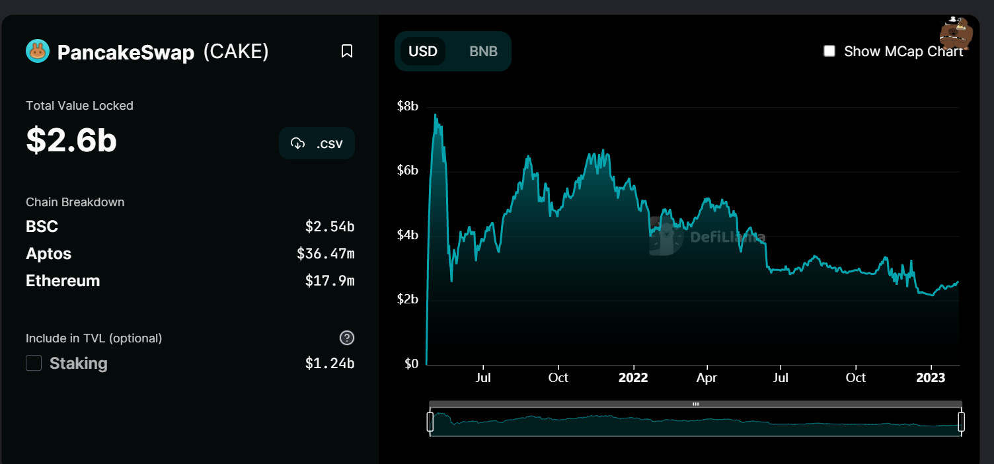Image resolution: width=994 pixels, height=464 pixels.
Task: Click the $6b y-axis label
Action: pos(408,171)
